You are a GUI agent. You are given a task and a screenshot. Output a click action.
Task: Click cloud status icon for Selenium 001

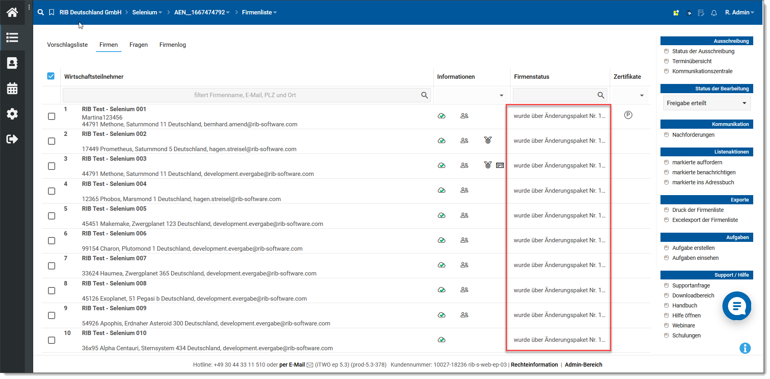441,116
